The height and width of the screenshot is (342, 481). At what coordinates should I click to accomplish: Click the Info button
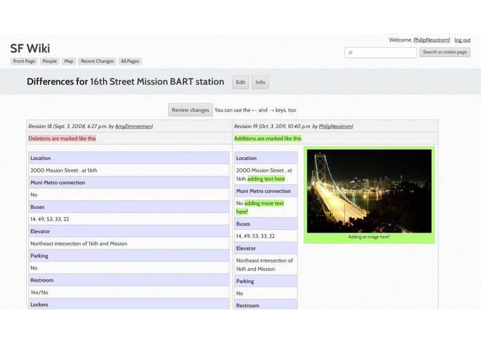click(260, 82)
